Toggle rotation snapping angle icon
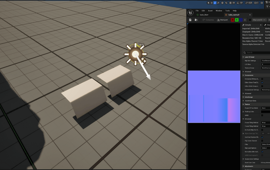This screenshot has height=170, width=270. pos(238,3)
